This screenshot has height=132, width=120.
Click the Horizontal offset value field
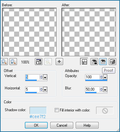[32, 89]
